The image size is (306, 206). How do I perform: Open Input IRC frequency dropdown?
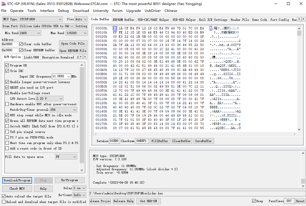(61, 76)
